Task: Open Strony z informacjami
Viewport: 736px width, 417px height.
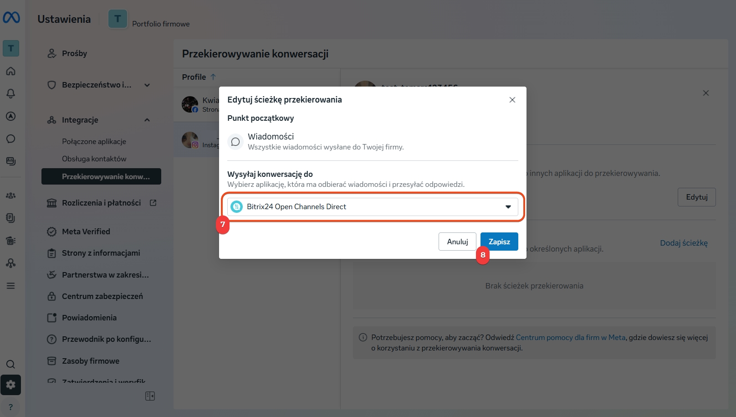Action: click(101, 253)
